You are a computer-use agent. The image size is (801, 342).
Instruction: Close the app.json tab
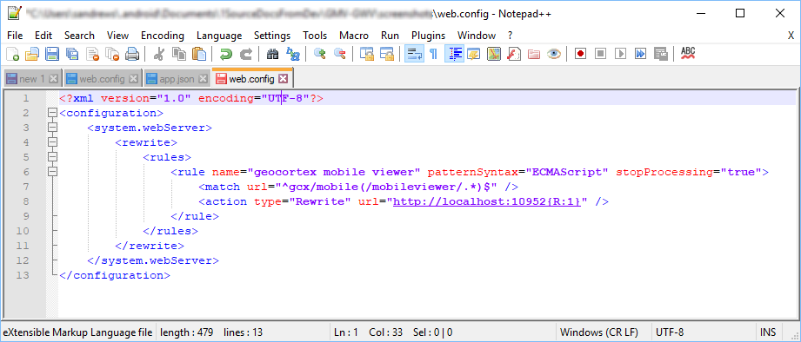pos(203,79)
